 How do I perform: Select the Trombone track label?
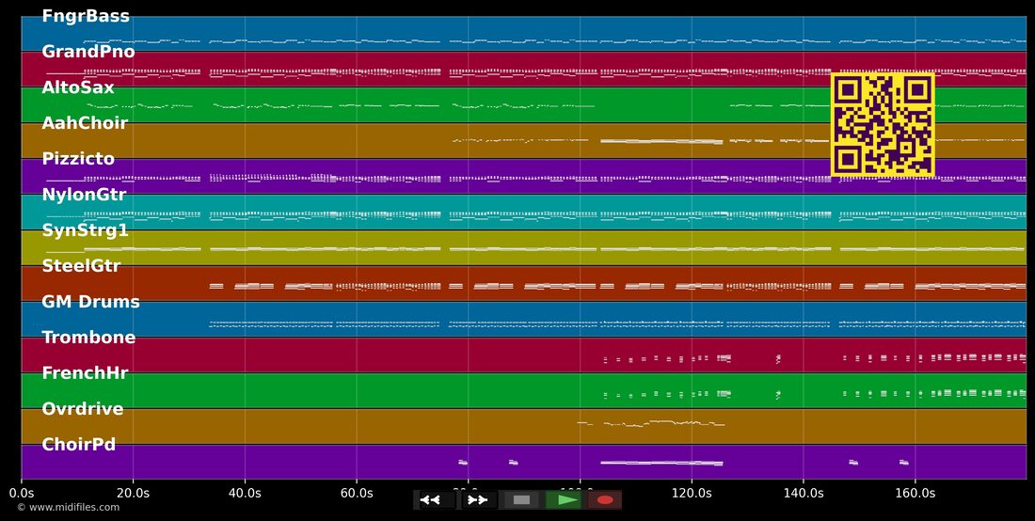[88, 337]
